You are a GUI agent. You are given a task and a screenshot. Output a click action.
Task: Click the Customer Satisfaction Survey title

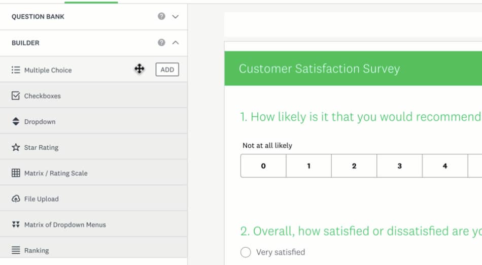pos(319,69)
